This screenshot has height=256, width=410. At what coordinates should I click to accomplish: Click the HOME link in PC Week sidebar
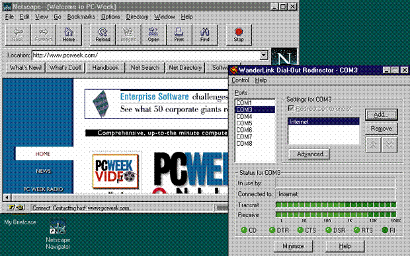43,154
